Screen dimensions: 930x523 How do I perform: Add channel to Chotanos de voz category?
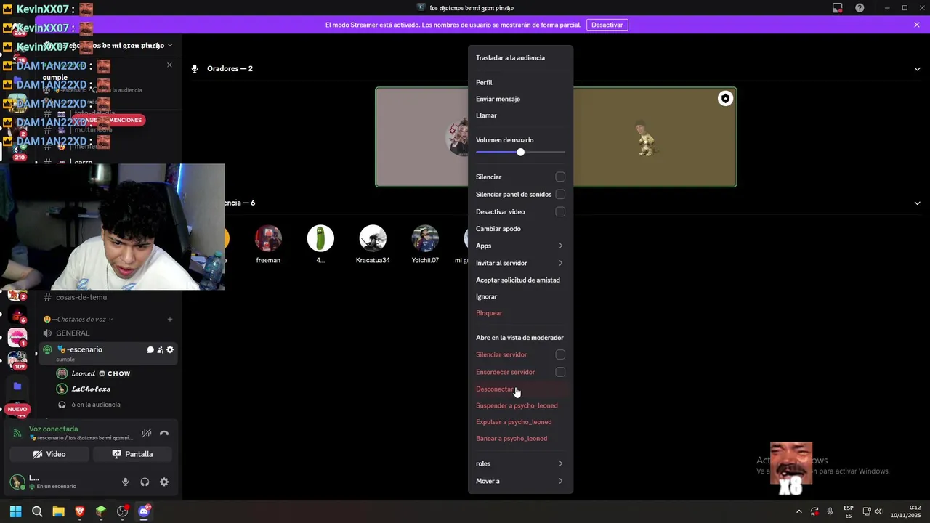click(x=170, y=319)
